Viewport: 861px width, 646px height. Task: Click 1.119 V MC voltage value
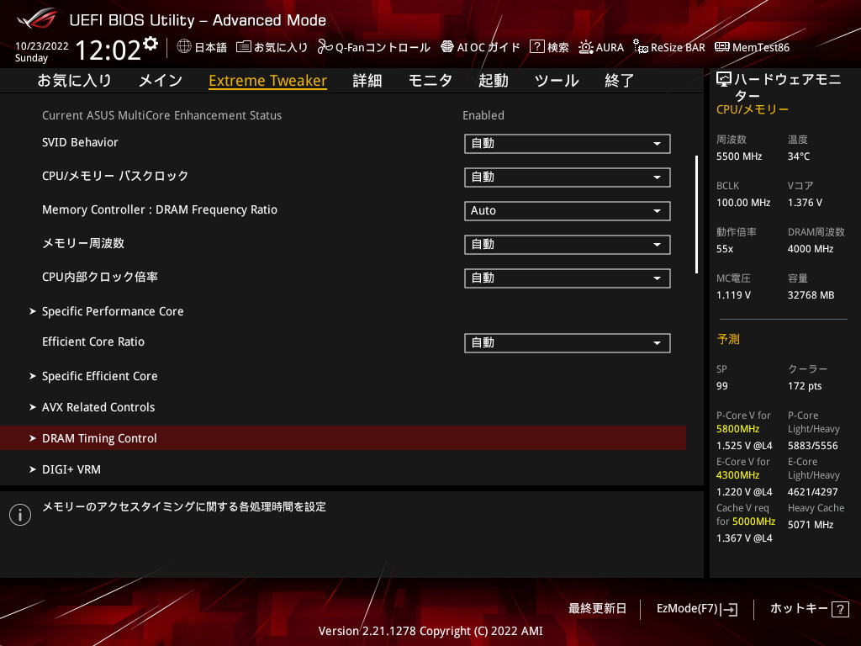[x=733, y=295]
